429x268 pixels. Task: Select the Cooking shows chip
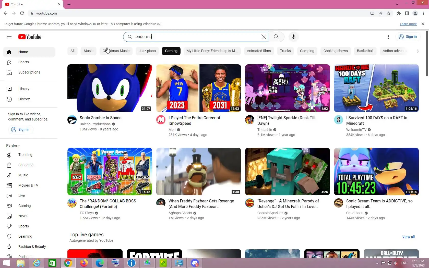coord(336,51)
